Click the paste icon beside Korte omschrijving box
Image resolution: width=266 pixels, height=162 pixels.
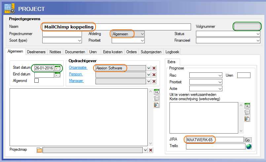pyautogui.click(x=247, y=119)
